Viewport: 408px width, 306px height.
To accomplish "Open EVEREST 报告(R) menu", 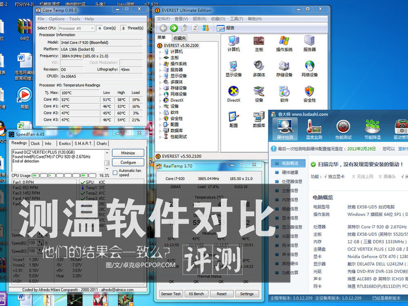I will 200,19.
